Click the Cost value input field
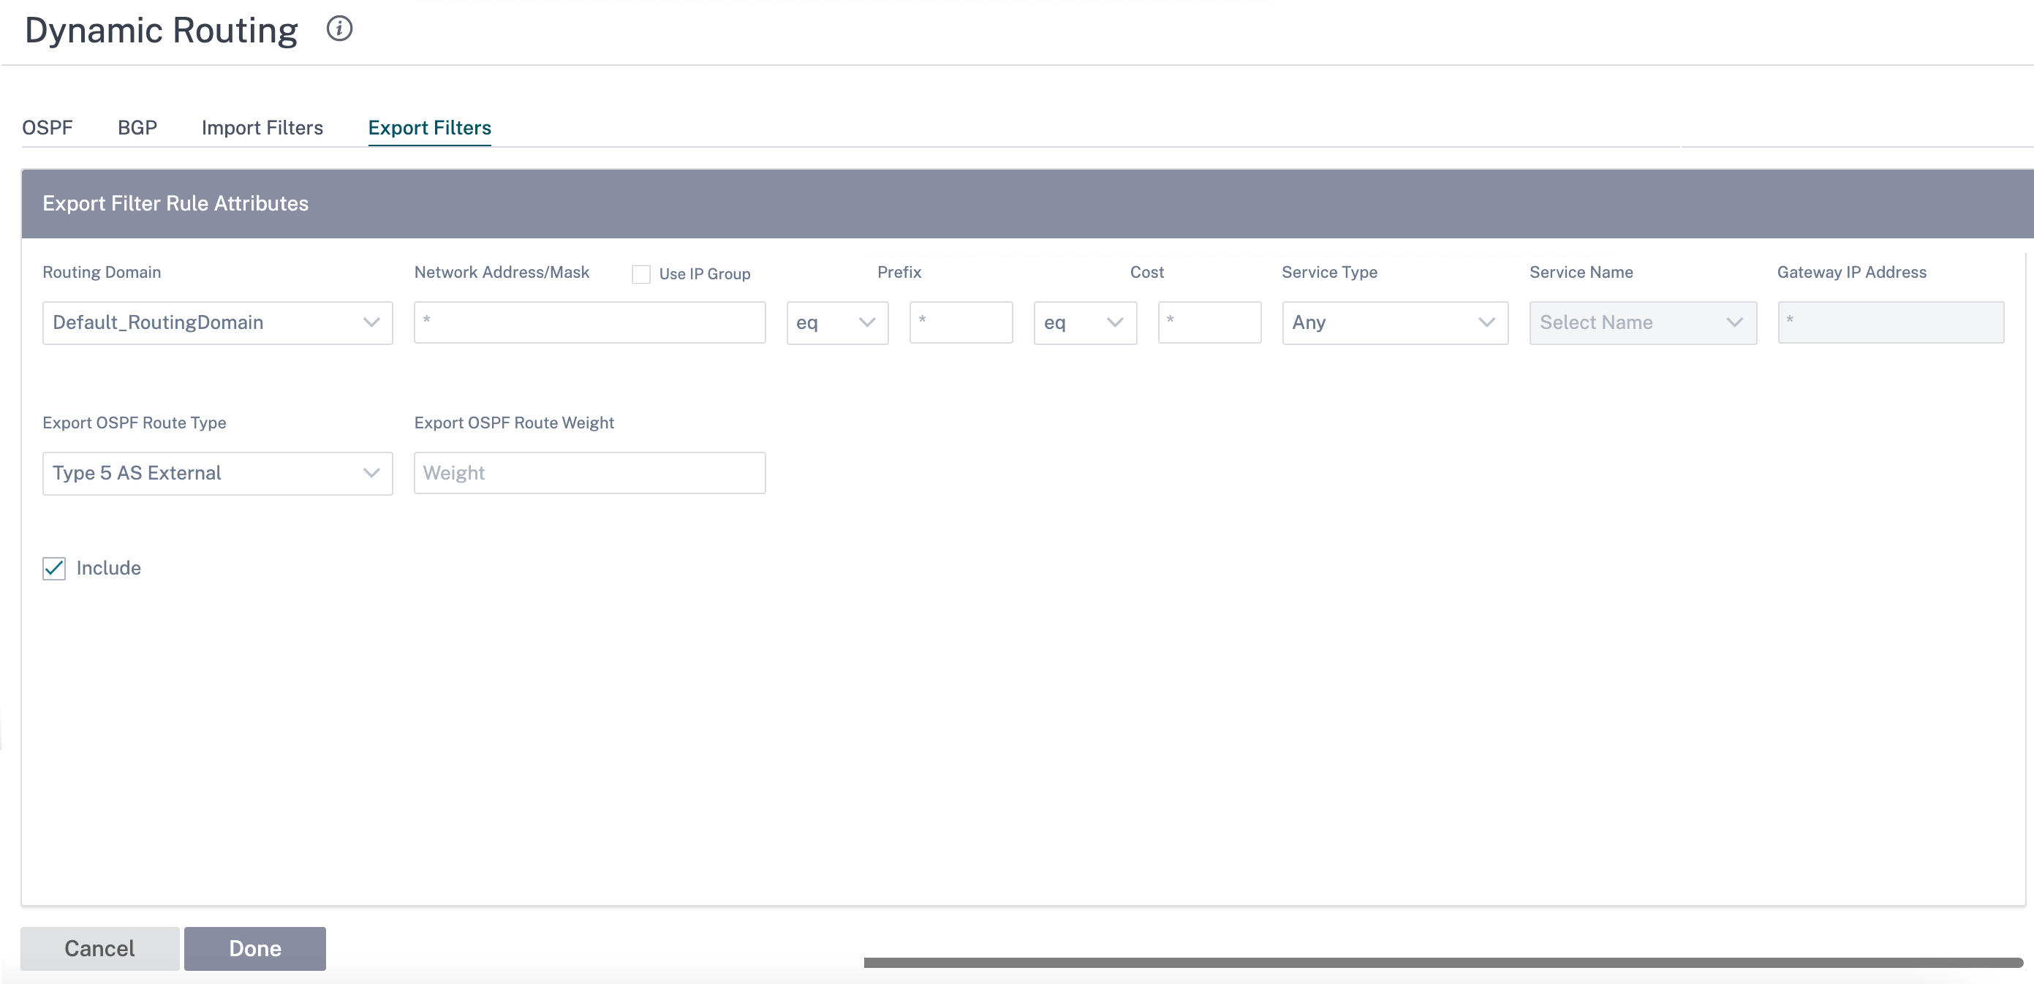 pyautogui.click(x=1210, y=322)
